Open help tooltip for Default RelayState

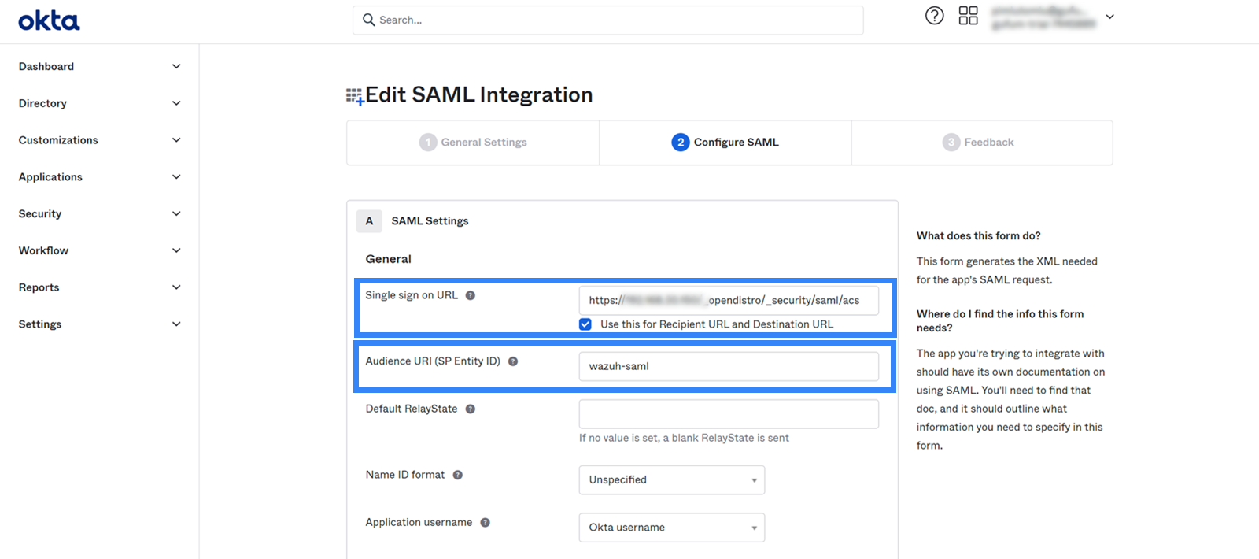(471, 409)
